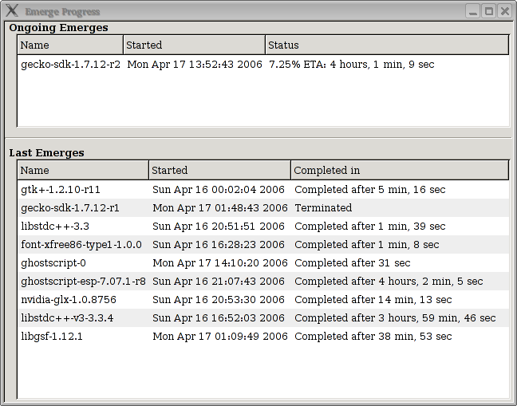This screenshot has height=406, width=517.
Task: Select the libgsf-1.12.1 row
Action: [263, 336]
